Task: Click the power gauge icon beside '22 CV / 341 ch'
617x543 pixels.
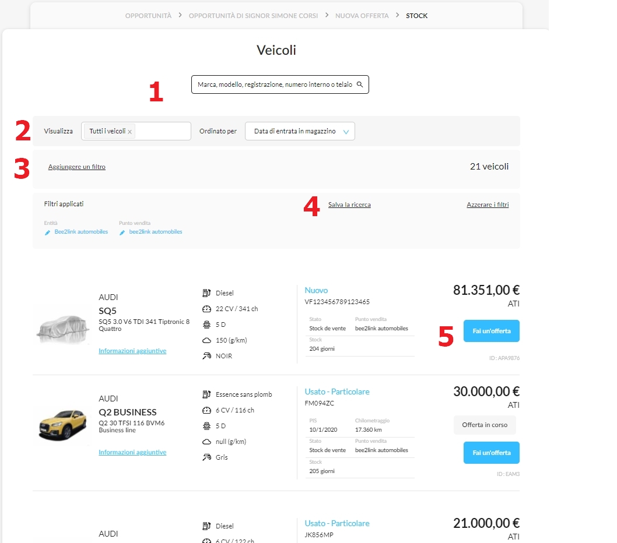Action: coord(206,309)
